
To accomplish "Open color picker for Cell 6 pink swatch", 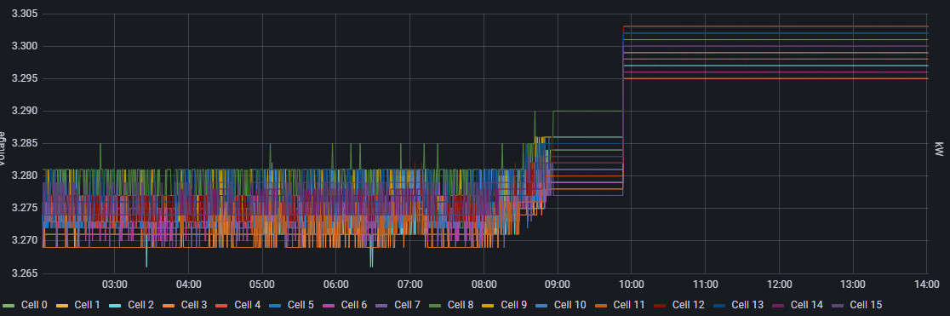I will (329, 305).
